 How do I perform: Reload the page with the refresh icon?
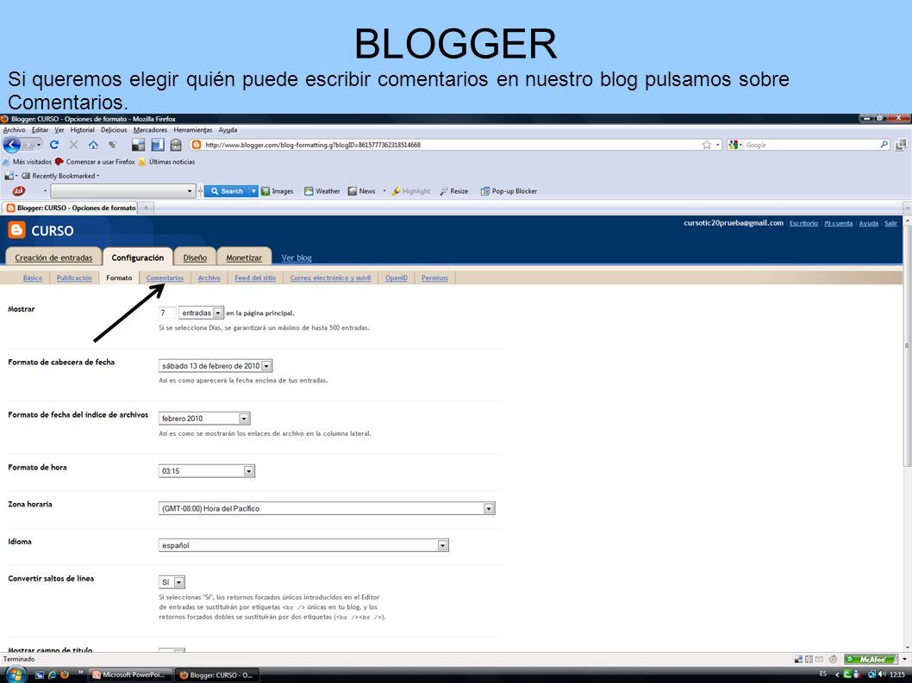[54, 145]
